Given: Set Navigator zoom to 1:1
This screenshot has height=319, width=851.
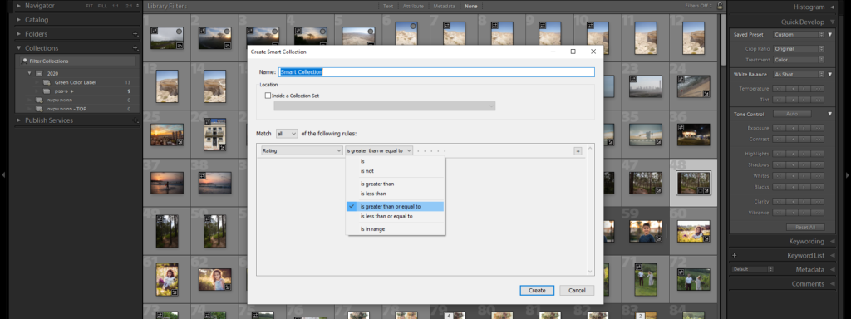Looking at the screenshot, I should 116,6.
